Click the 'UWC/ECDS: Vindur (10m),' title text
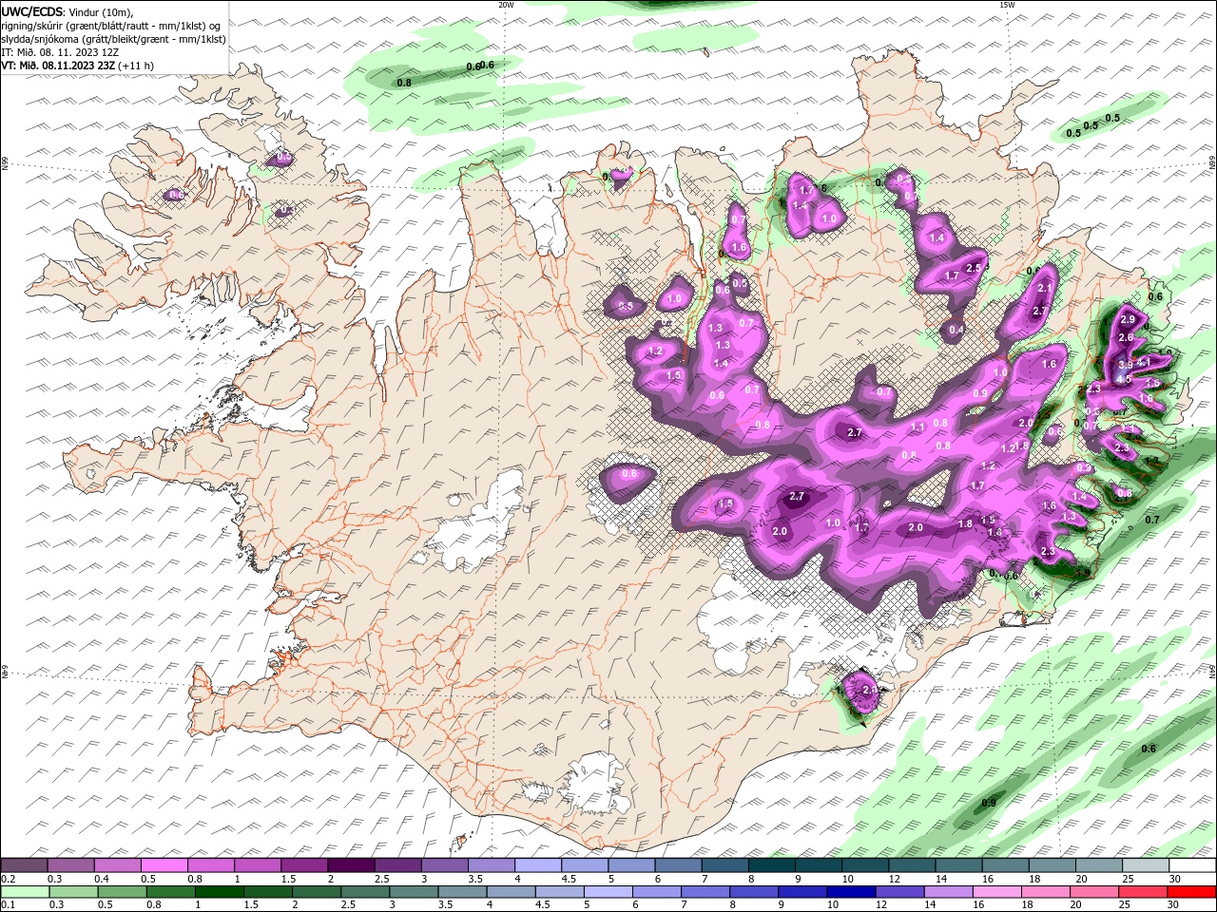 (x=68, y=11)
